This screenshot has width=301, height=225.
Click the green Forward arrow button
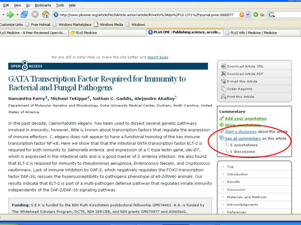10,15
